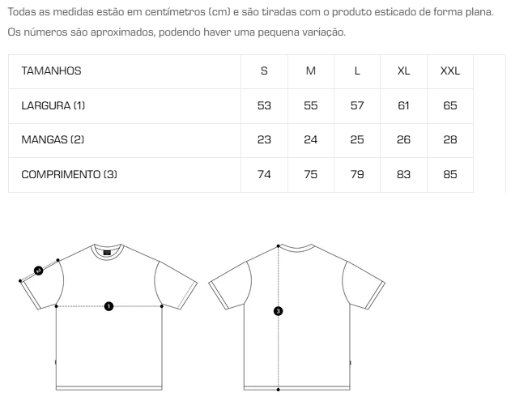The image size is (528, 418).
Task: Select the L size column header
Action: click(357, 71)
